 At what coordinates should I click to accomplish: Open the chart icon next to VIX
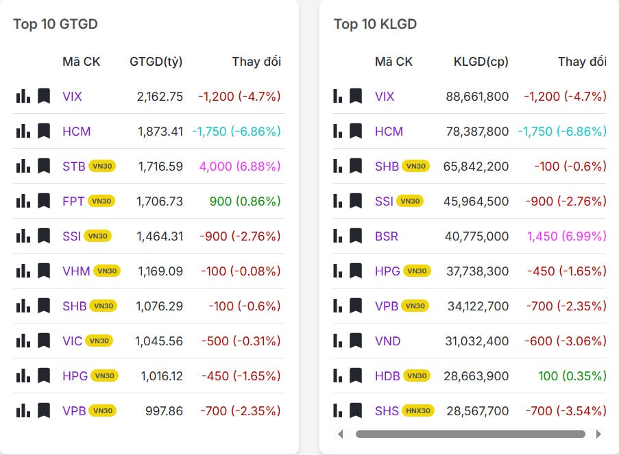coord(23,96)
